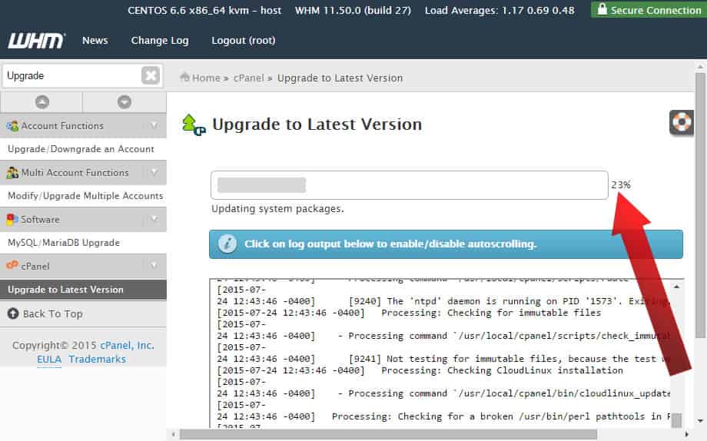Click the Back To Top arrow icon

[x=13, y=313]
